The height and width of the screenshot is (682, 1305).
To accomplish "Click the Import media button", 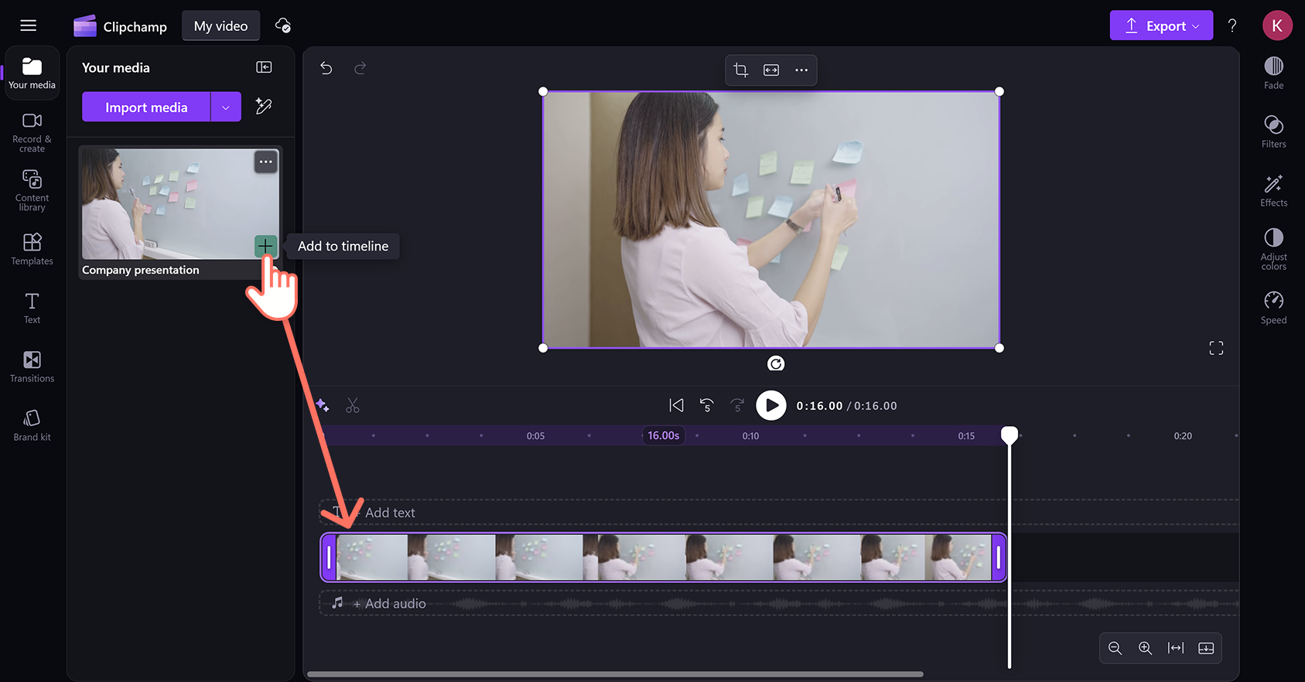I will click(x=146, y=107).
